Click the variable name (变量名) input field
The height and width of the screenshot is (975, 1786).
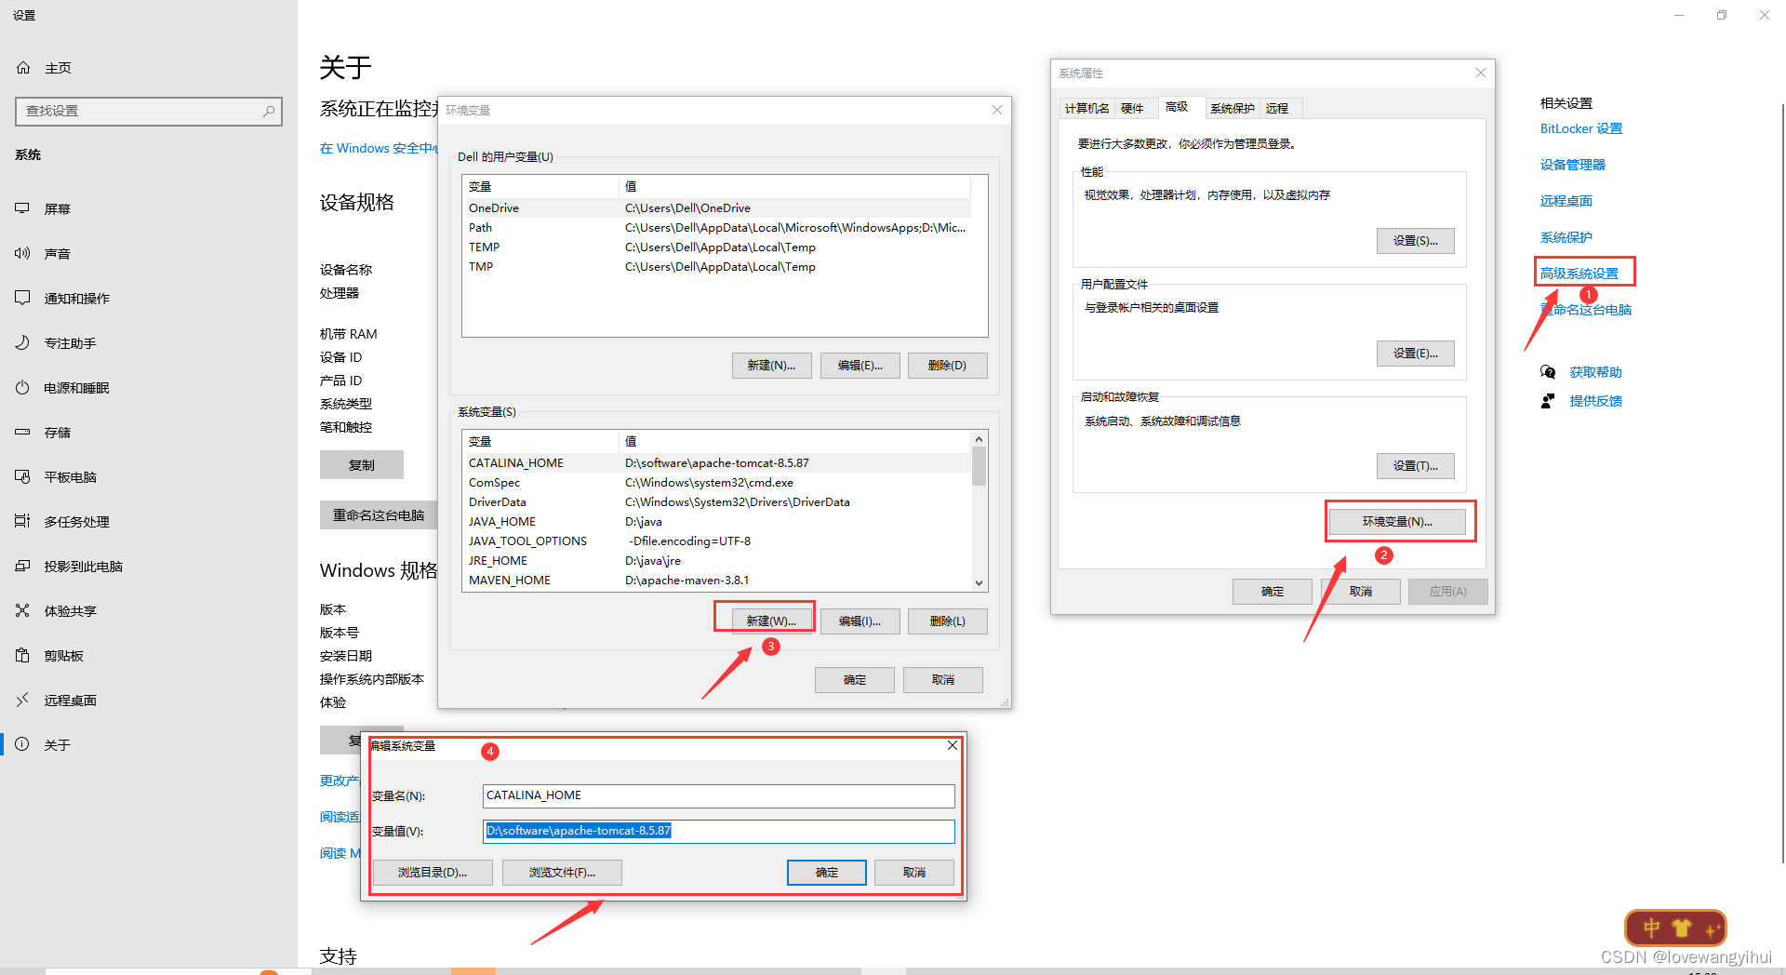coord(719,795)
